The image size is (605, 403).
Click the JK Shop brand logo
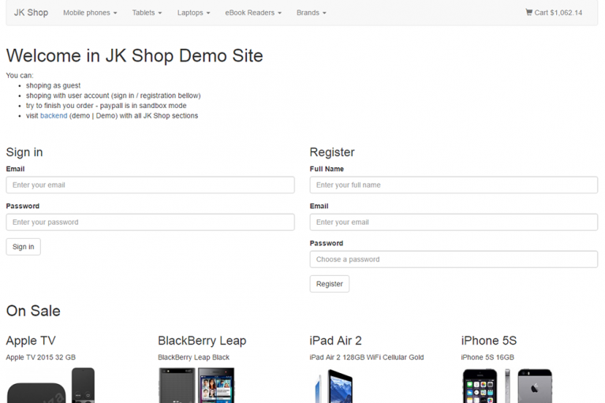tap(32, 13)
